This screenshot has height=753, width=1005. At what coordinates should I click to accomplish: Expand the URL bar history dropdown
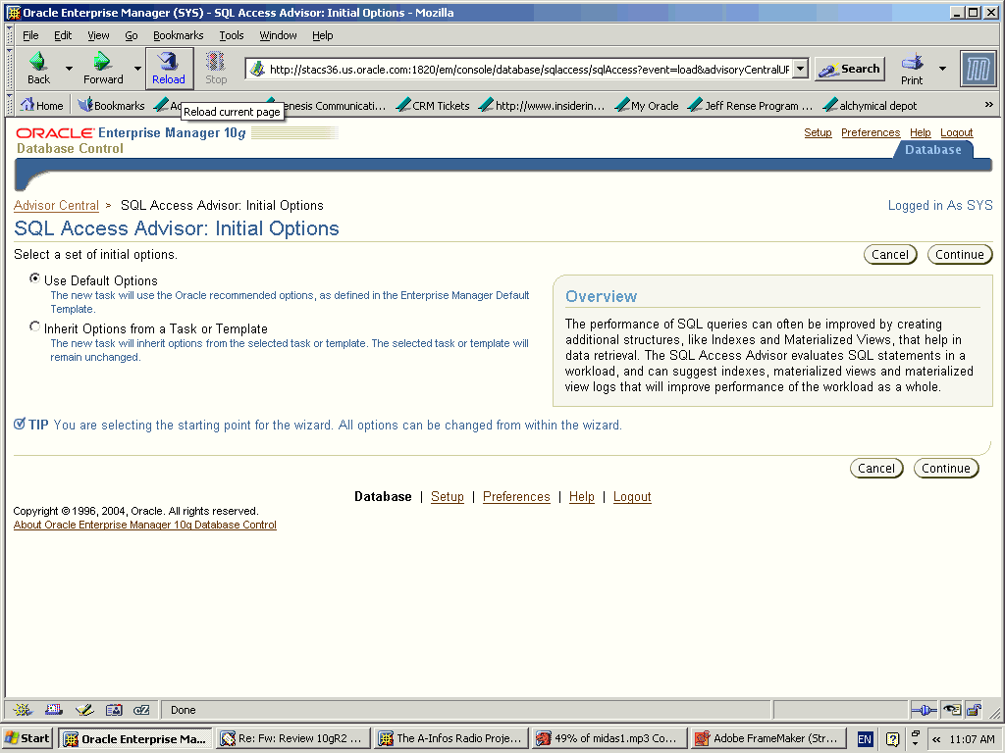point(800,69)
